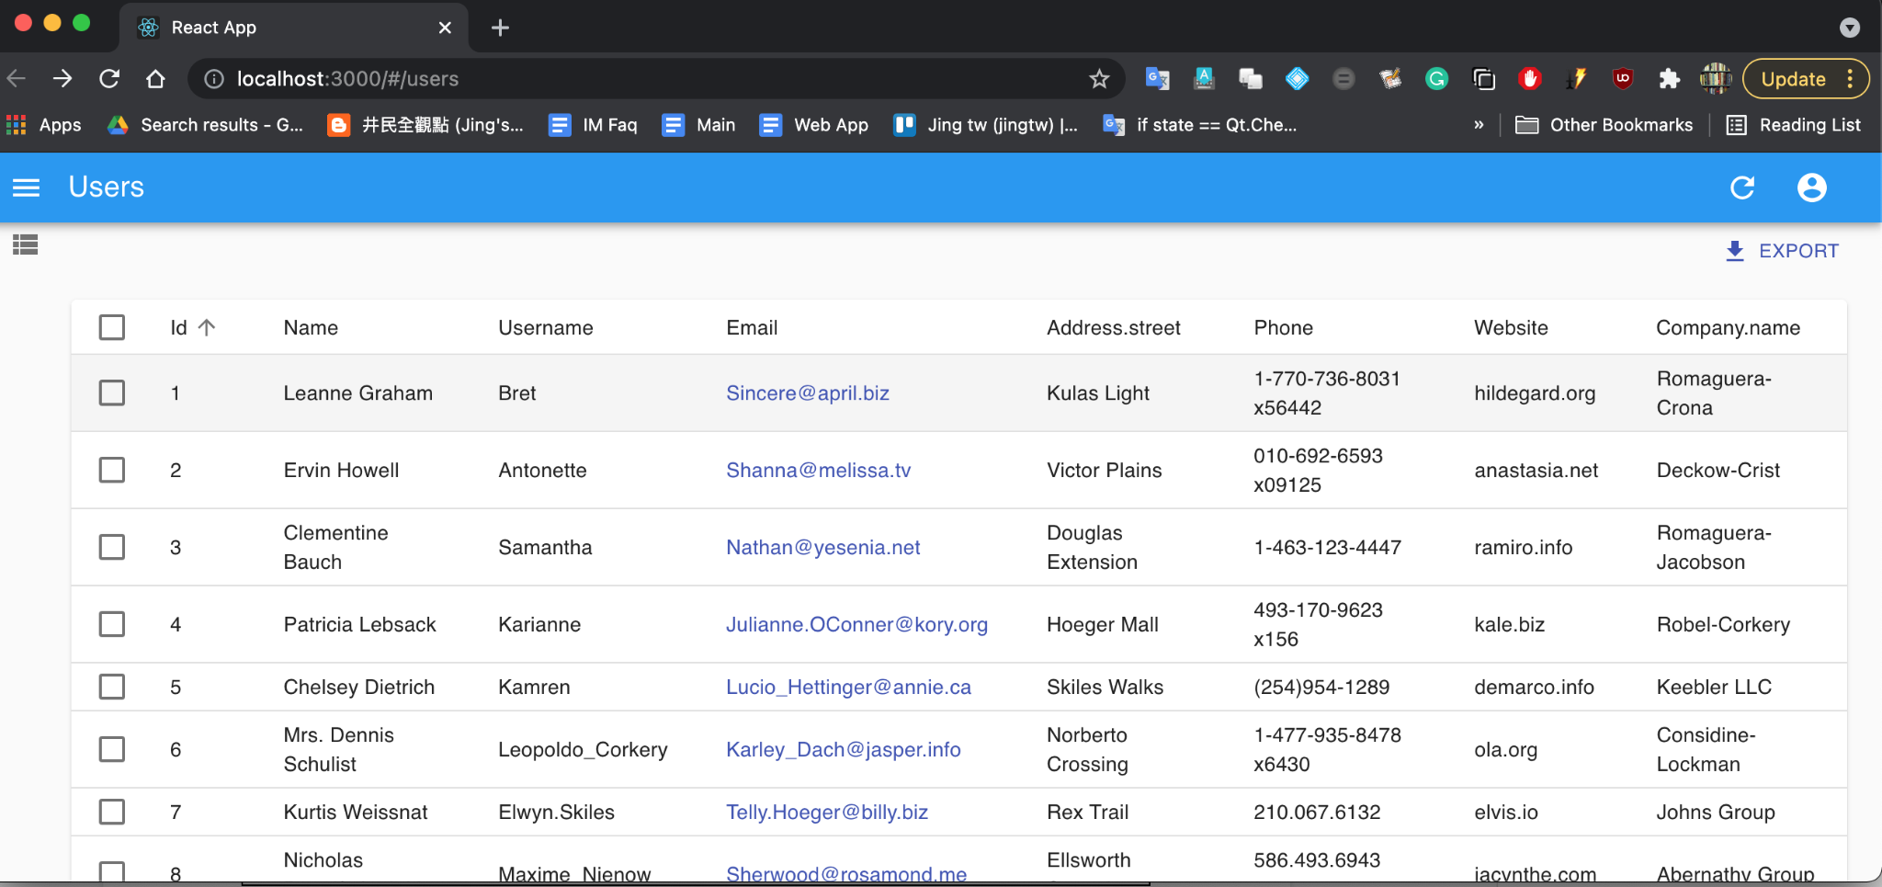This screenshot has width=1882, height=887.
Task: Select the checkbox for Chelsey Dietrich row
Action: [x=112, y=688]
